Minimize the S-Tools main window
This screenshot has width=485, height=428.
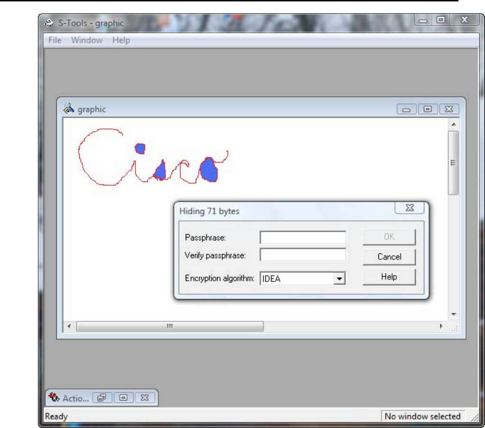423,20
